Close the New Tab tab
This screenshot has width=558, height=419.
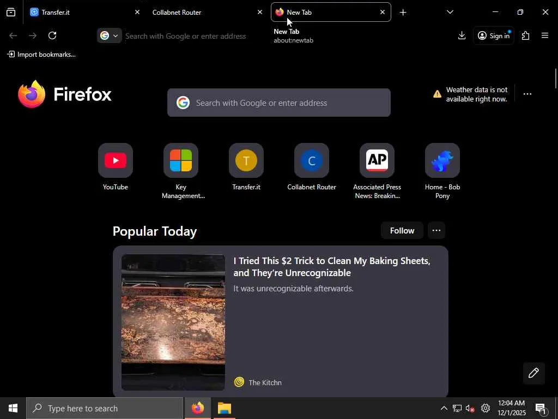pos(383,12)
